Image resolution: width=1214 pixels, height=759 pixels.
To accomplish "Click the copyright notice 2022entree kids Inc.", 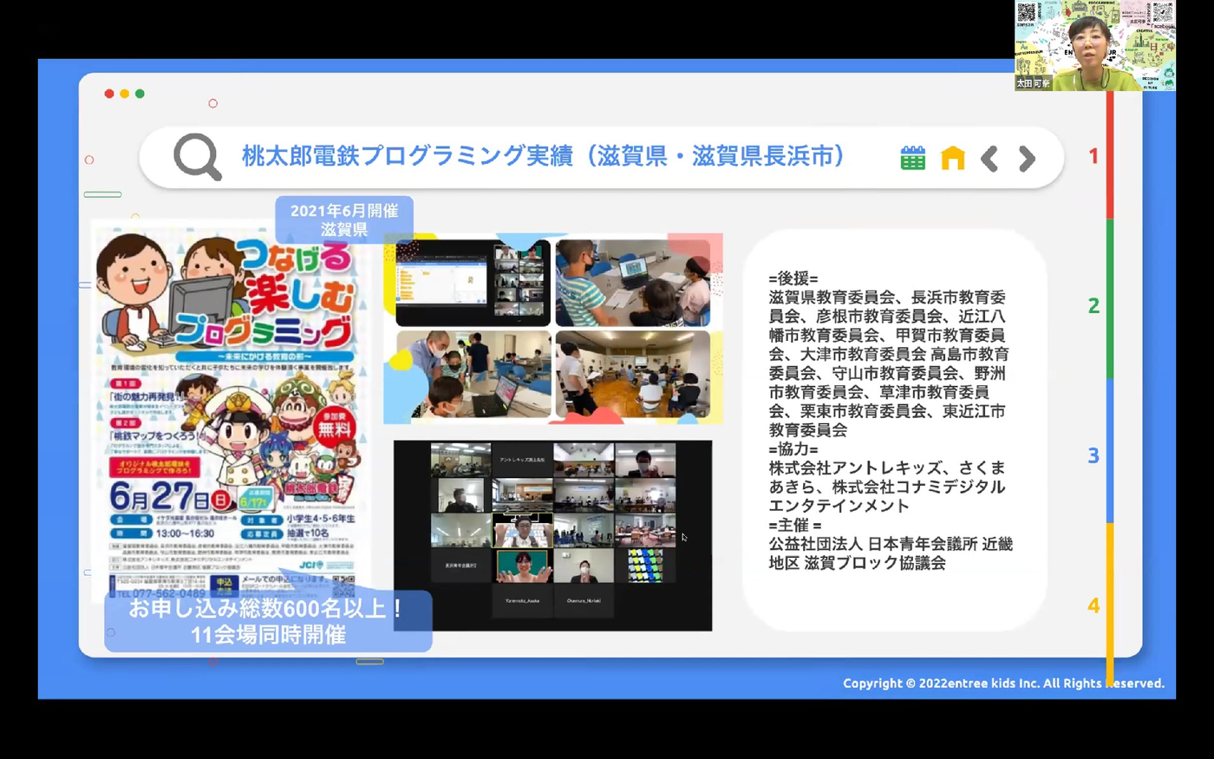I will click(x=1003, y=684).
